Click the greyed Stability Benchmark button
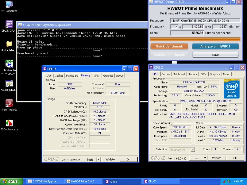Image resolution: width=247 pixels, height=185 pixels. coord(169,55)
